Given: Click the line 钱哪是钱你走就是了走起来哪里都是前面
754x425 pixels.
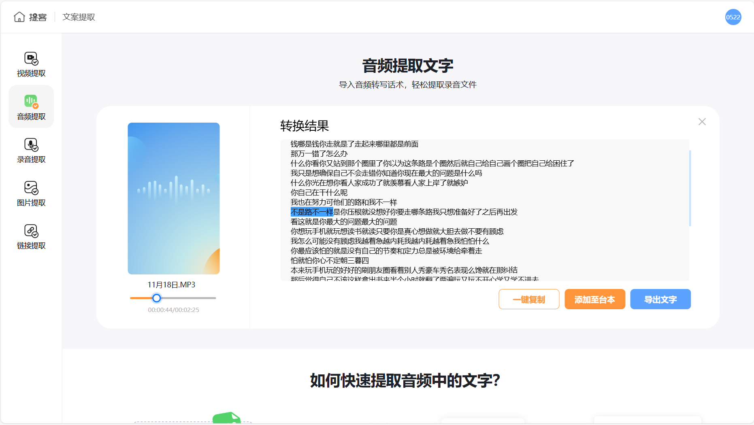Looking at the screenshot, I should click(x=354, y=144).
